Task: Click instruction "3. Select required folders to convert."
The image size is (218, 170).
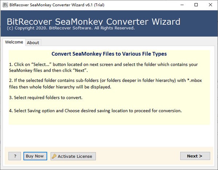Action: 46,98
